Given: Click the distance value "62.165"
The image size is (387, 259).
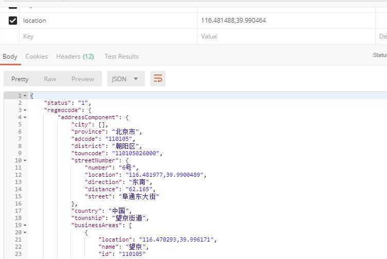Looking at the screenshot, I should tap(139, 189).
